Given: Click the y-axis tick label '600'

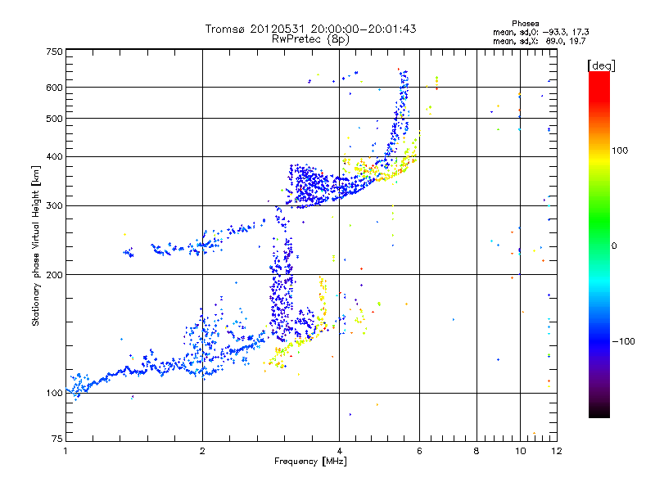Looking at the screenshot, I should [x=54, y=88].
